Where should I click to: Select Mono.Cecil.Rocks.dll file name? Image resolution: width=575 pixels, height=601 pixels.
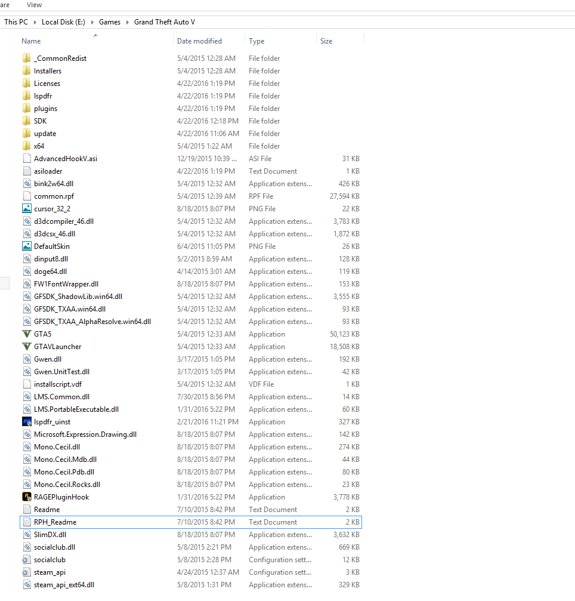coord(67,485)
